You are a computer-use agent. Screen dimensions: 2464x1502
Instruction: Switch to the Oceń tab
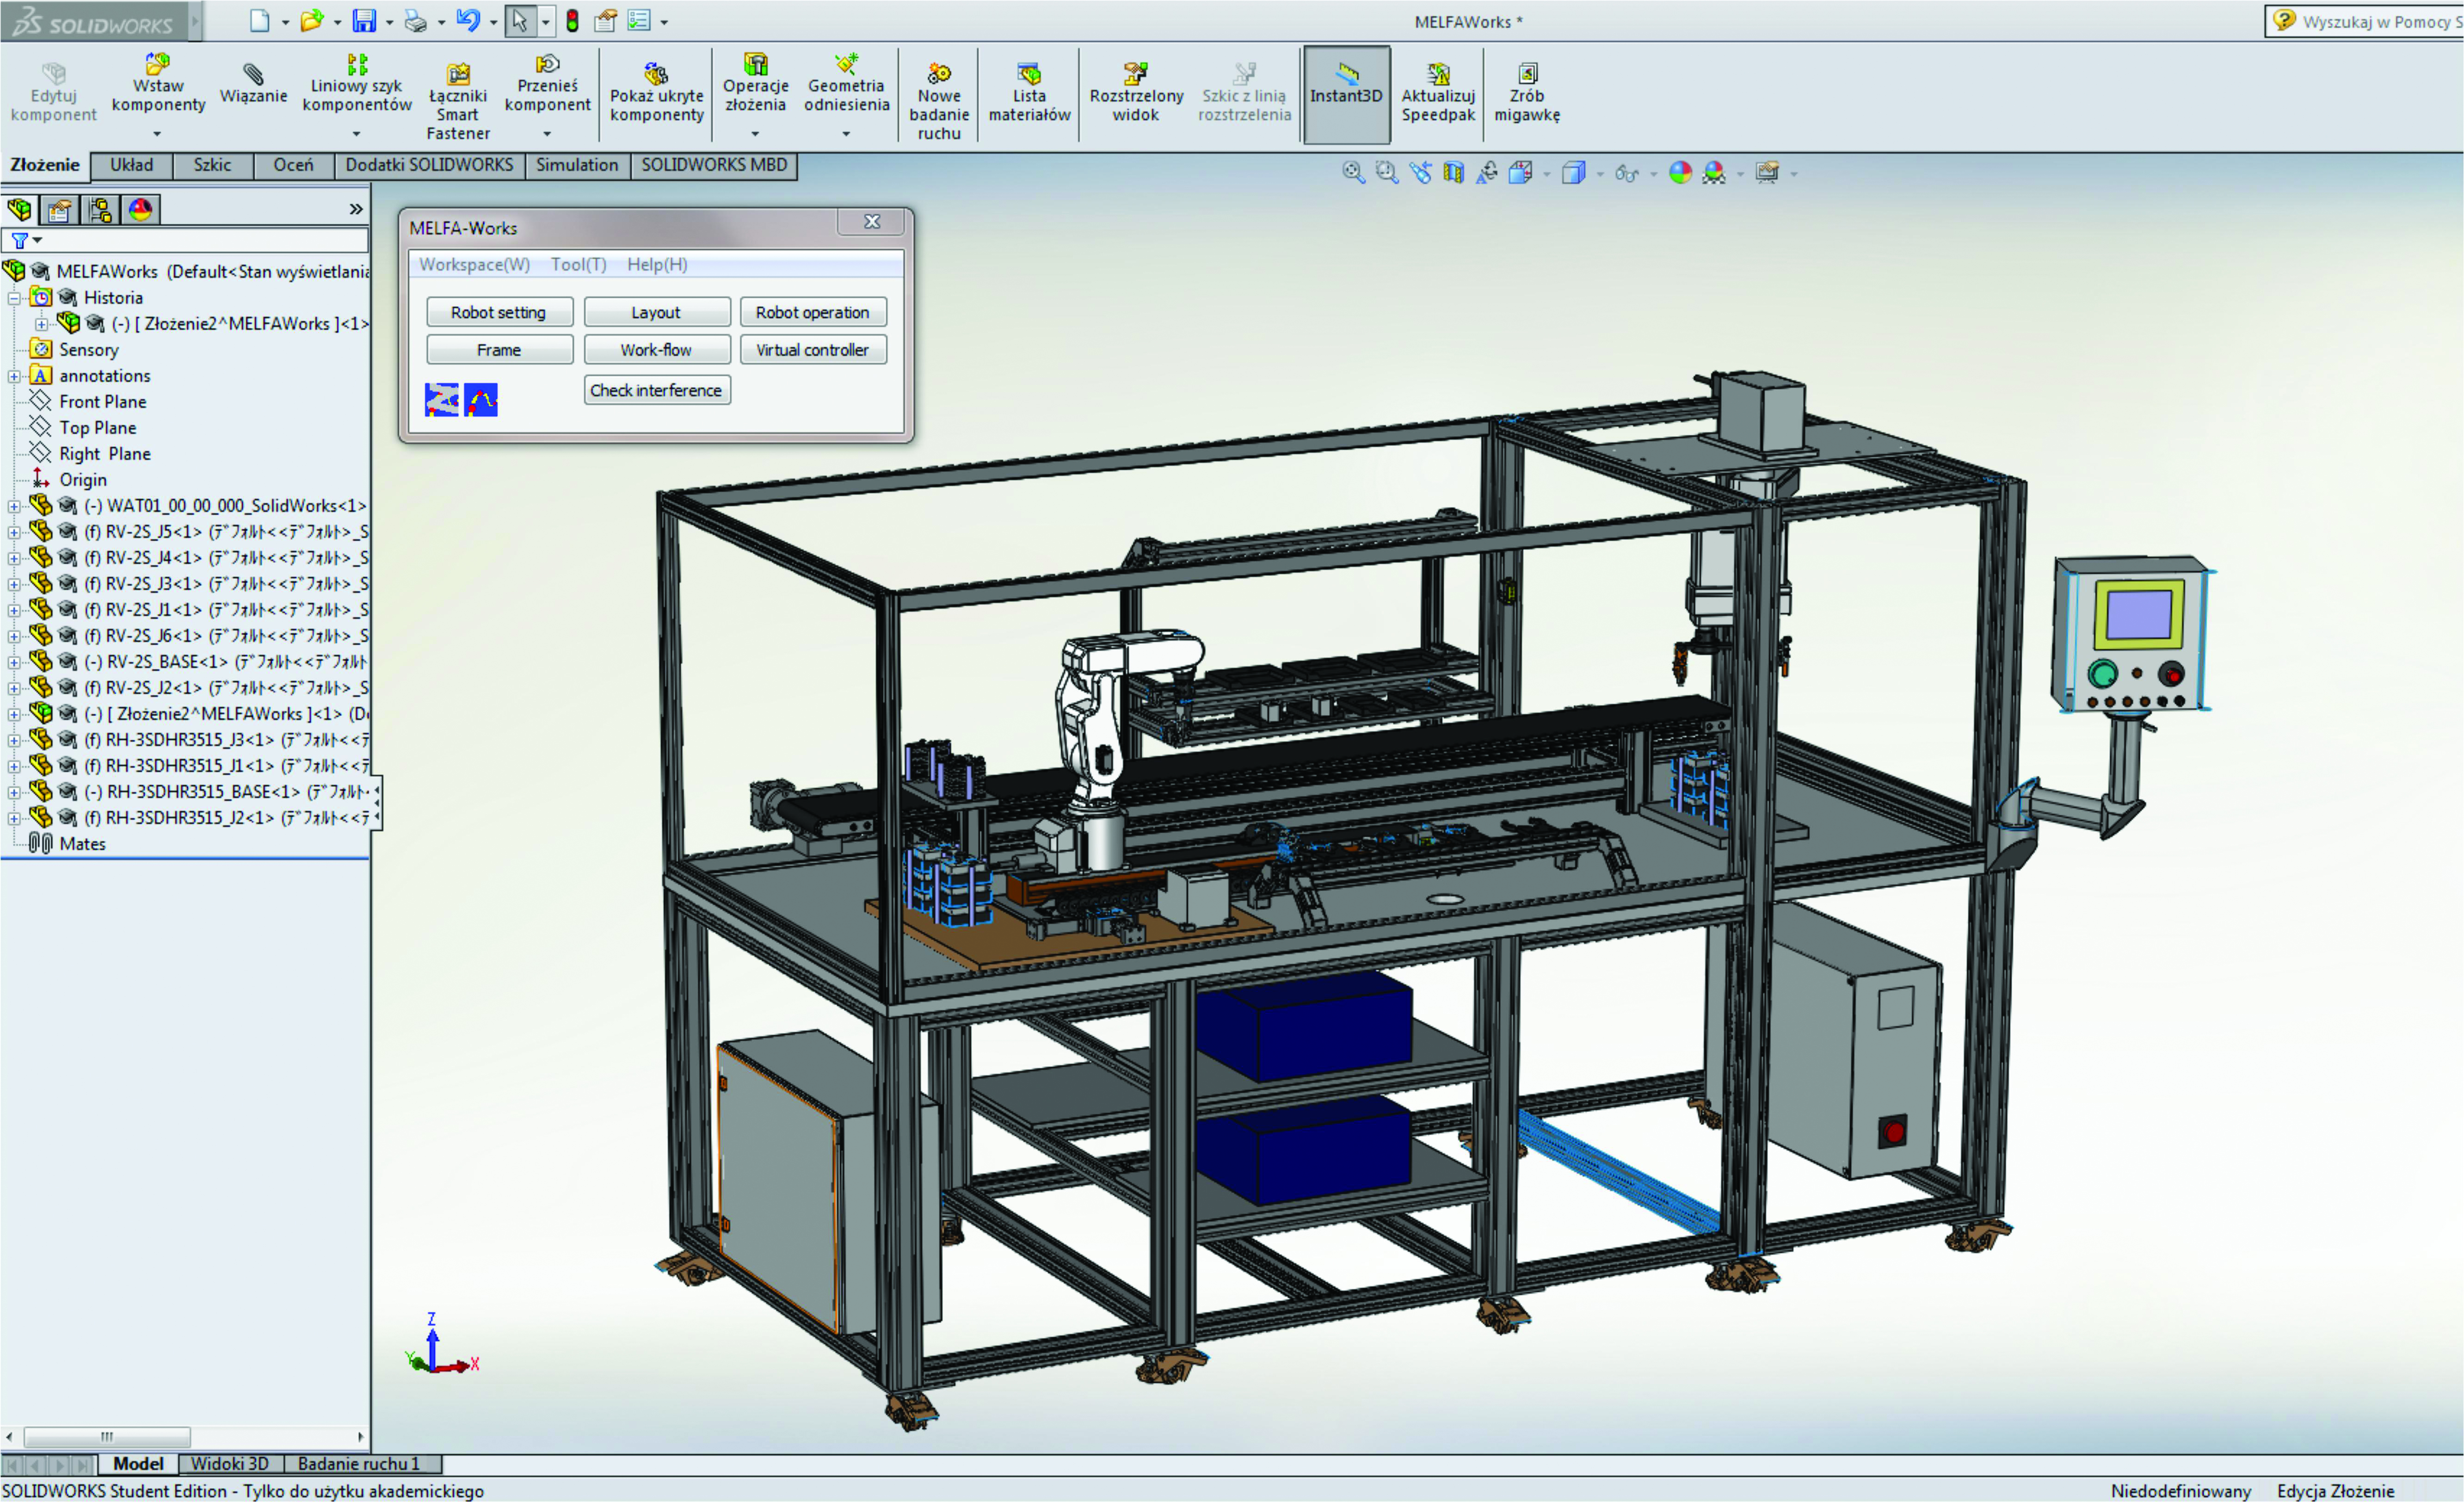coord(293,165)
